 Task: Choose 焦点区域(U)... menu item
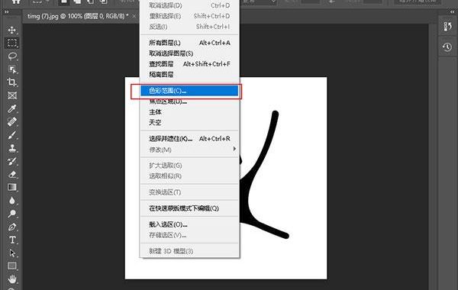[x=189, y=101]
